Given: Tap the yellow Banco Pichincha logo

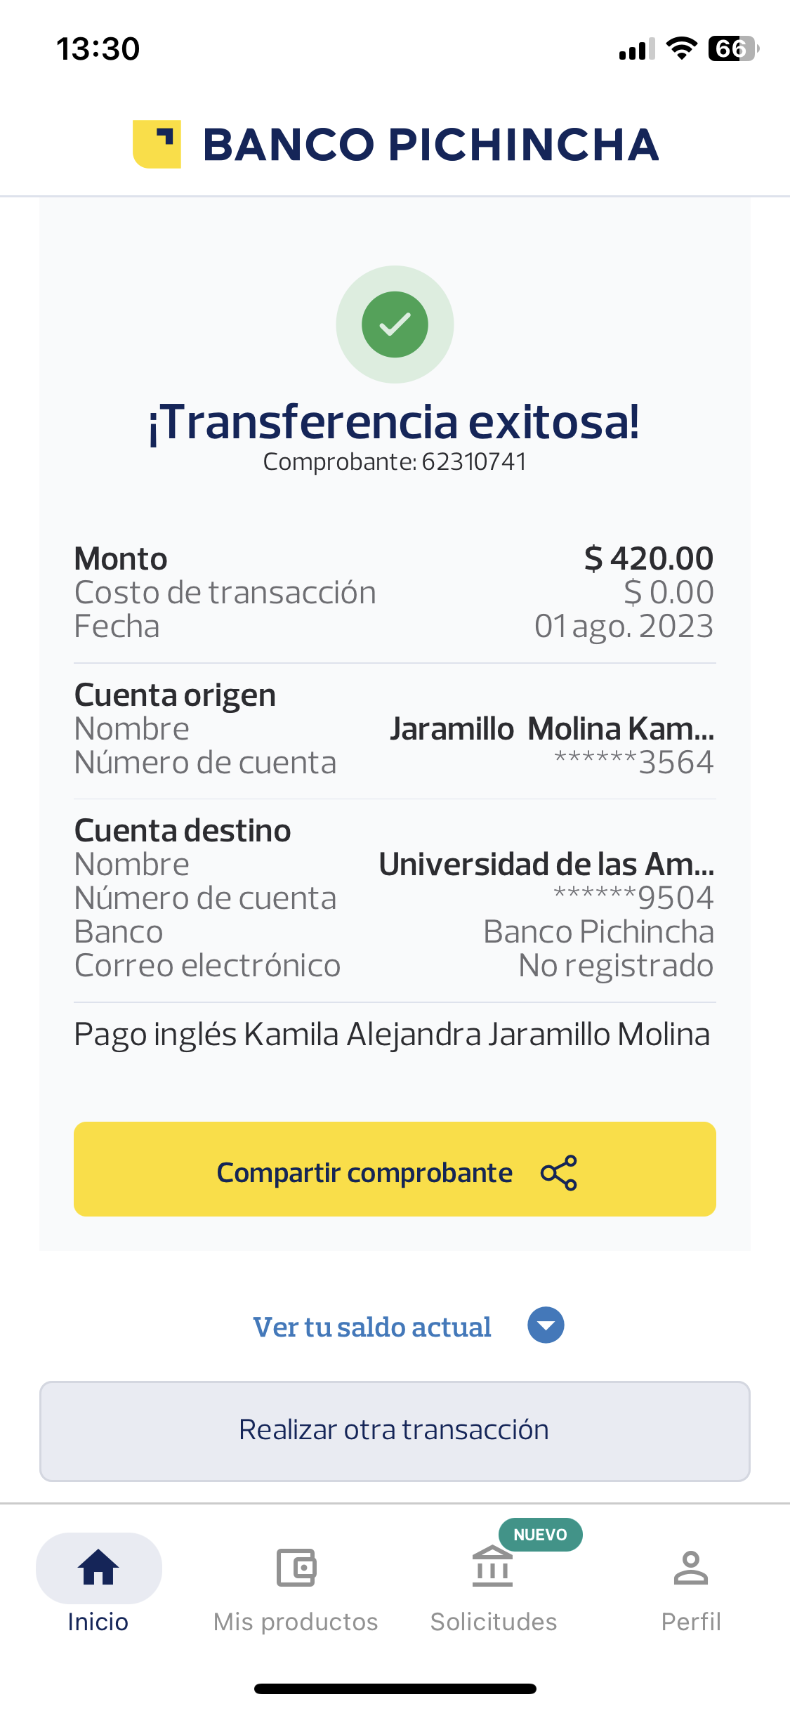Looking at the screenshot, I should click(x=157, y=144).
